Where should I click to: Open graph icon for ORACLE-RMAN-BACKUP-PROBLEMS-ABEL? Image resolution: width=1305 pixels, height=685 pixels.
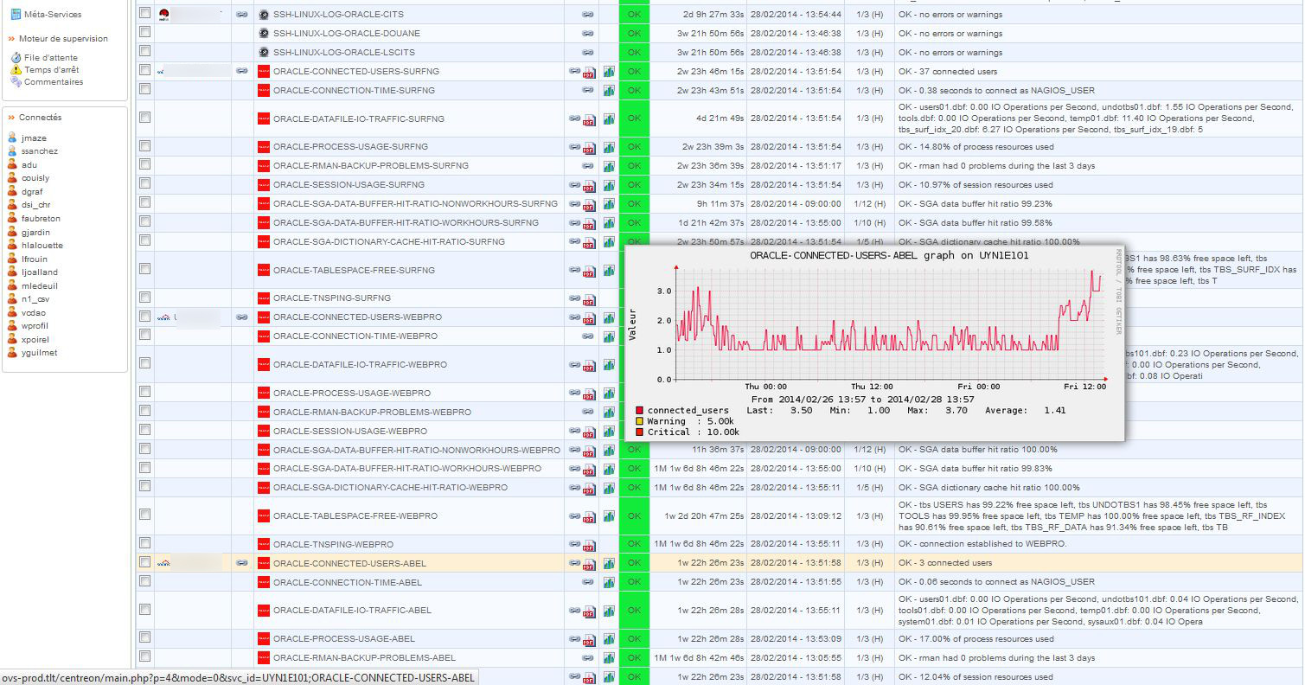tap(609, 658)
